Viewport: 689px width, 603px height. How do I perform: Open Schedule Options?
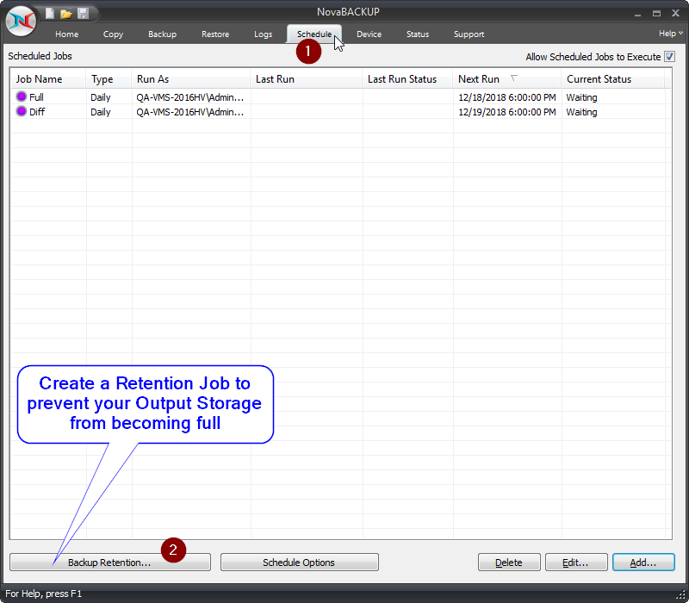tap(299, 563)
